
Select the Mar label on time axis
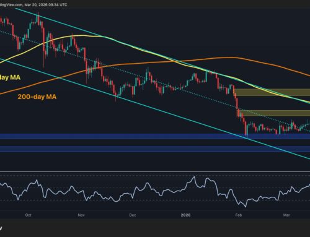(286, 215)
